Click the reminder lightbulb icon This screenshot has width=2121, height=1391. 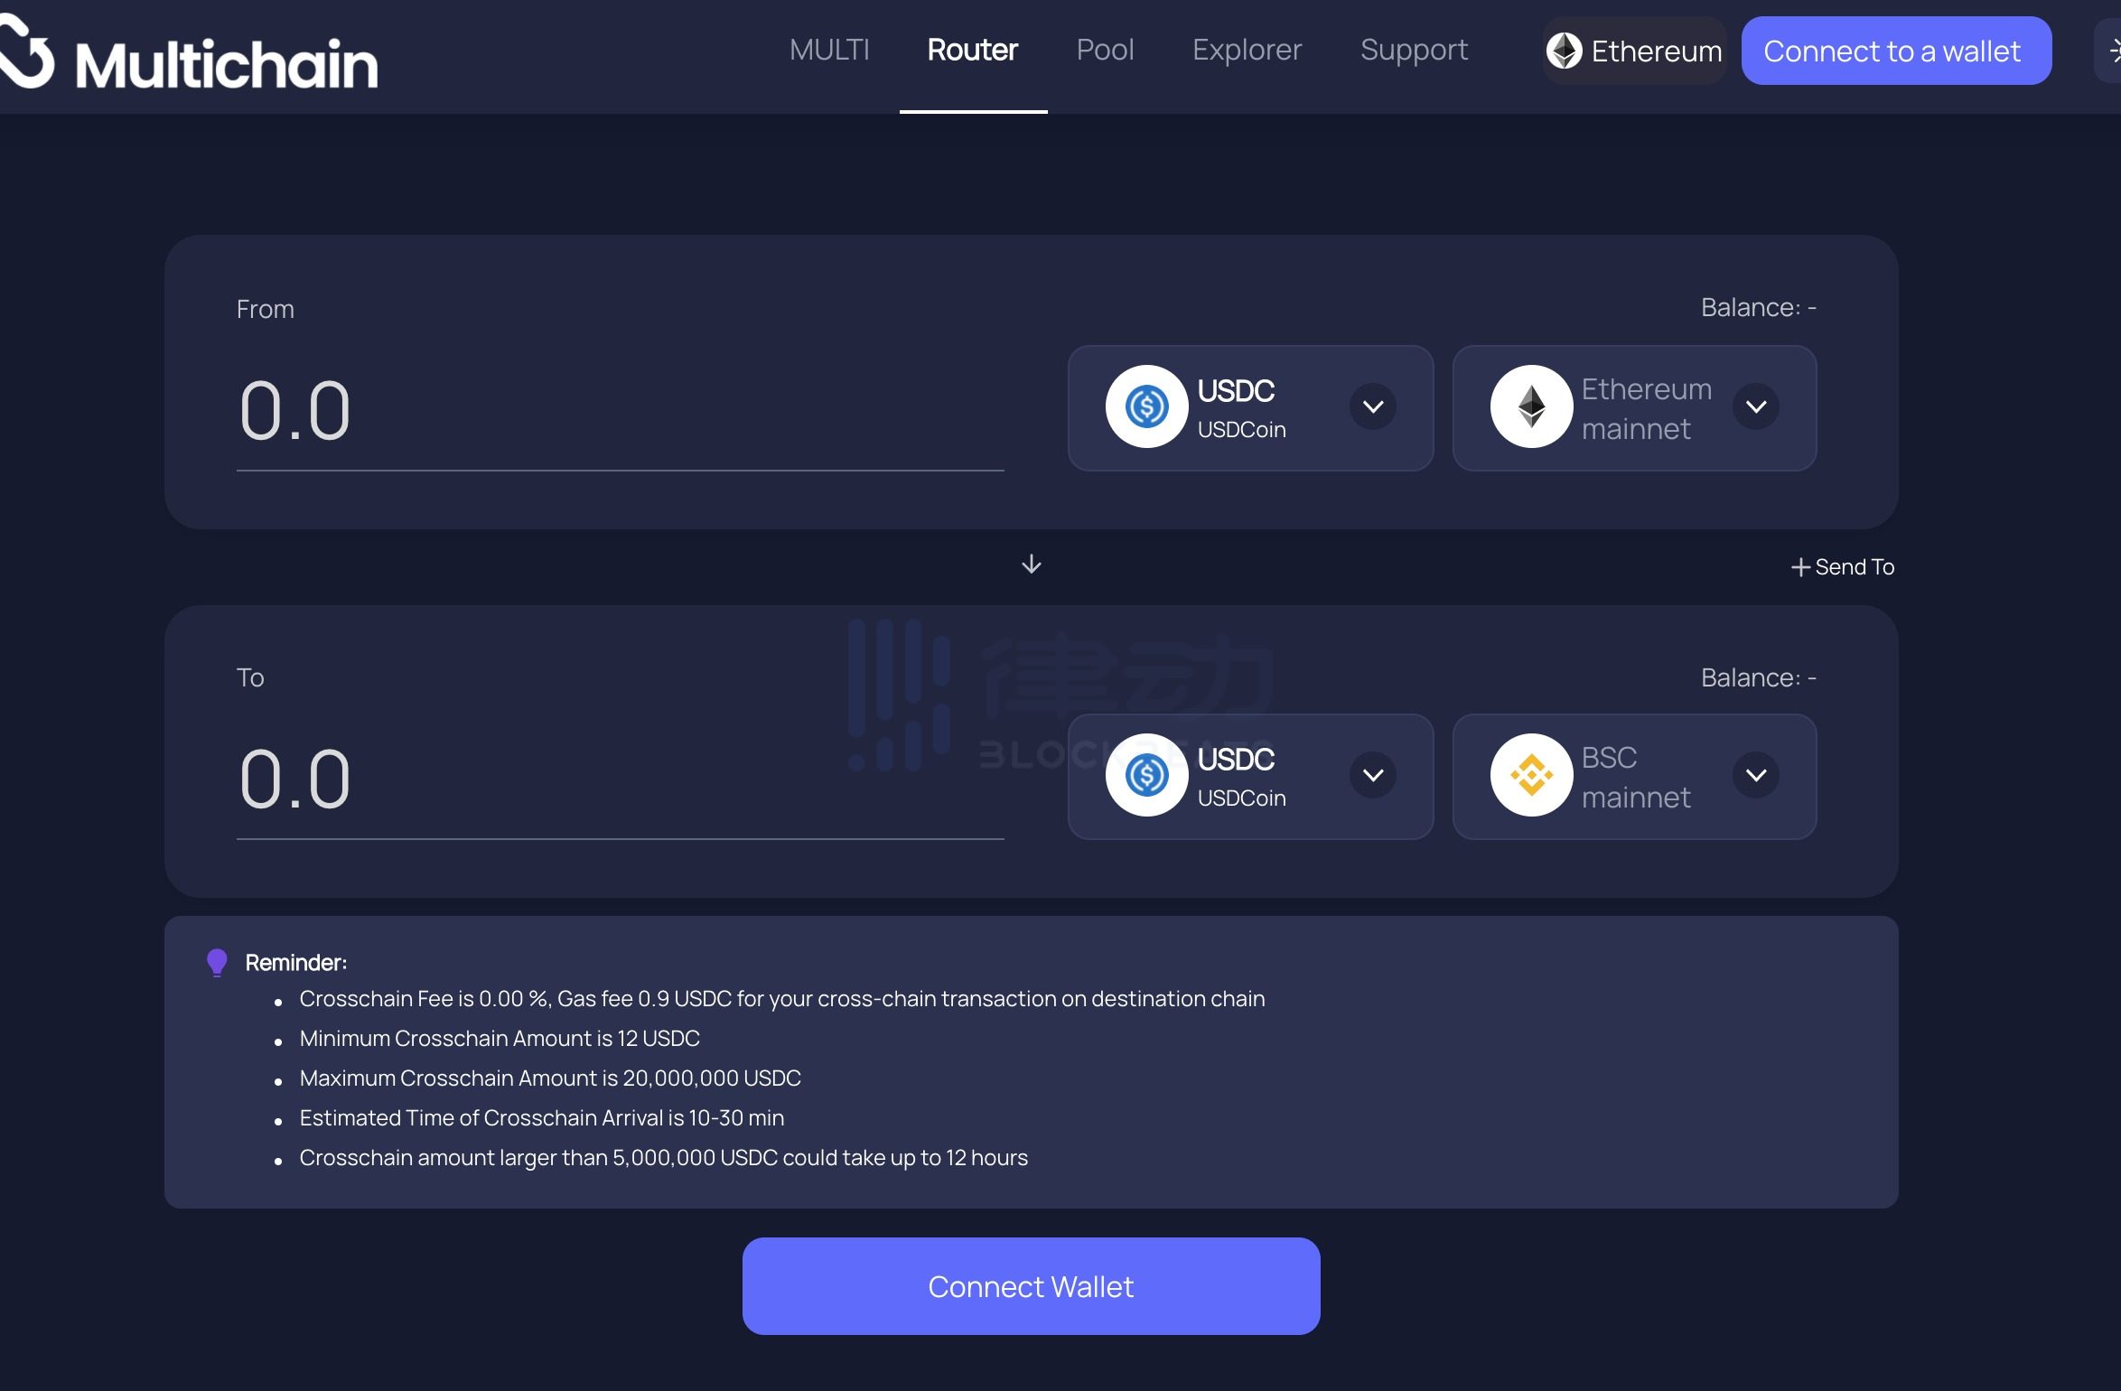[x=216, y=961]
